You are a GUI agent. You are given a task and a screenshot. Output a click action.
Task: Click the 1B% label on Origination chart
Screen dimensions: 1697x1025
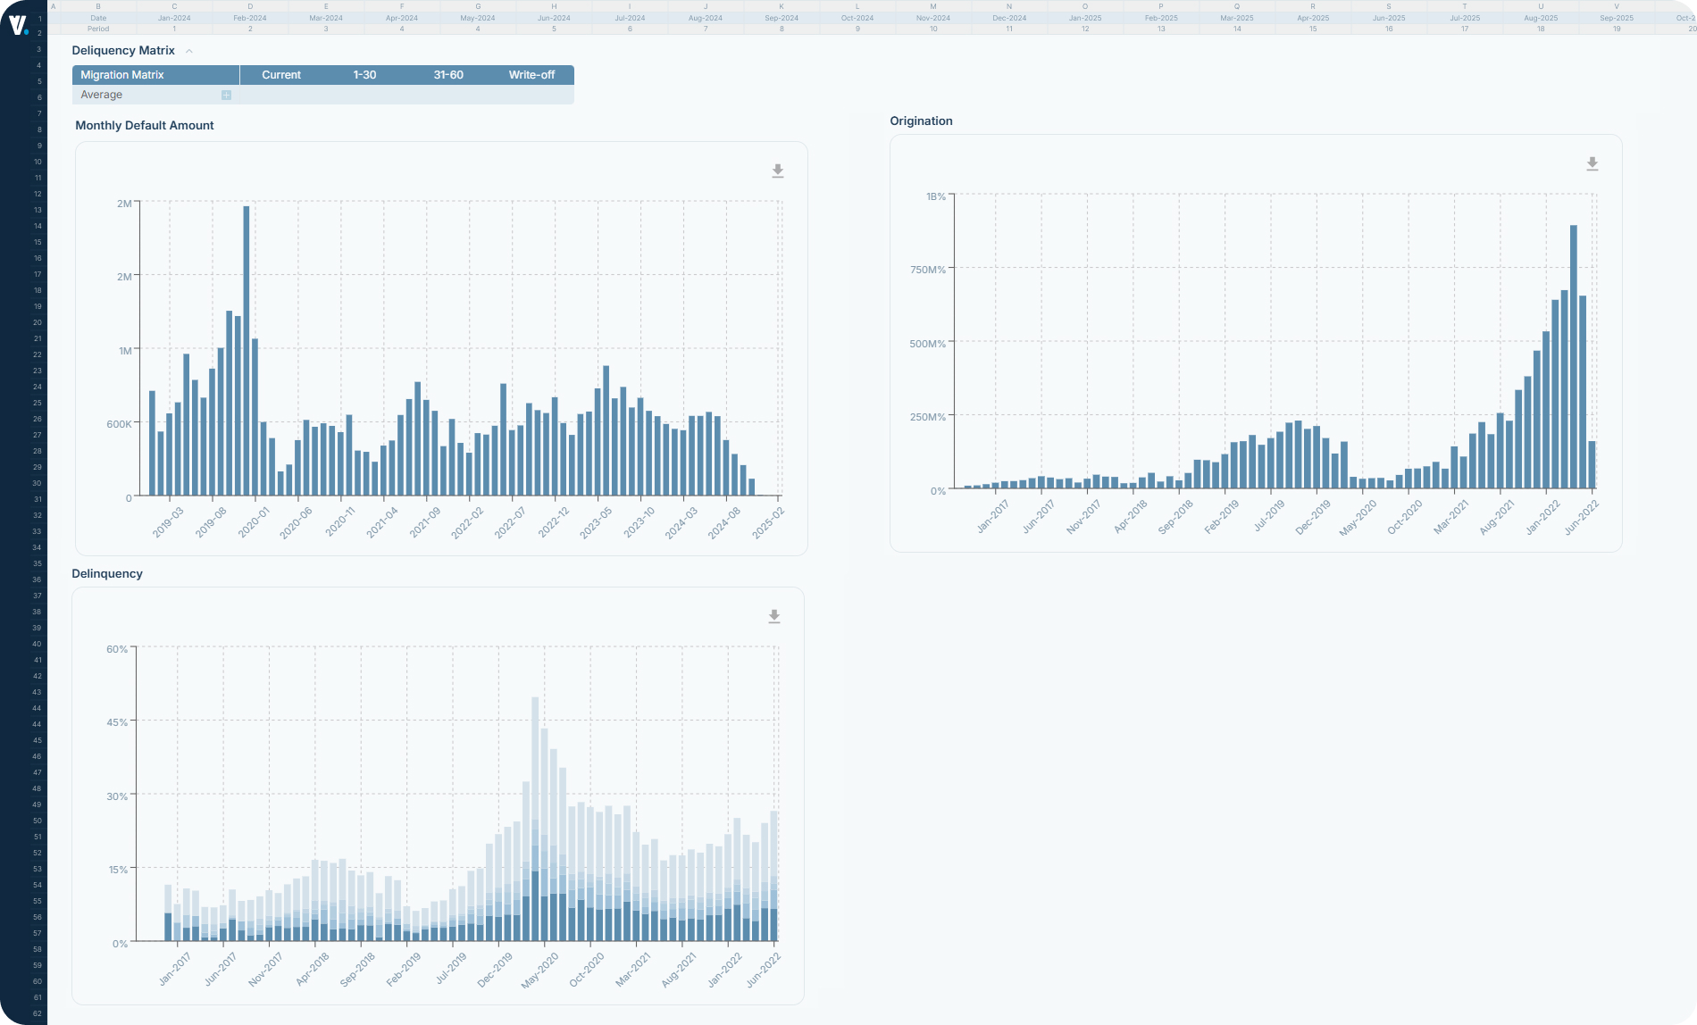[x=936, y=196]
